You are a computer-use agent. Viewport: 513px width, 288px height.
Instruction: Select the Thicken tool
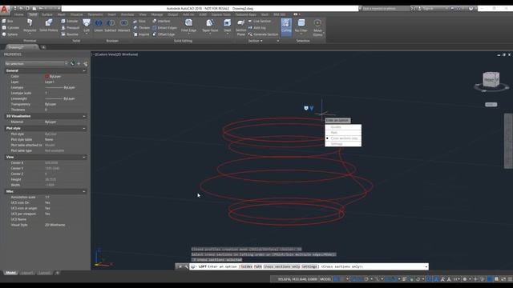pos(141,28)
